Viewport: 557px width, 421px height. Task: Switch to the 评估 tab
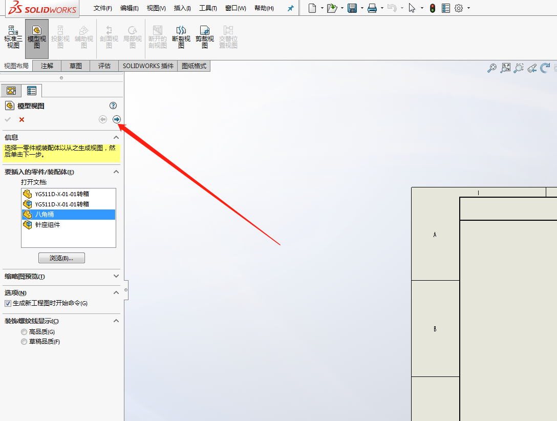click(x=104, y=66)
